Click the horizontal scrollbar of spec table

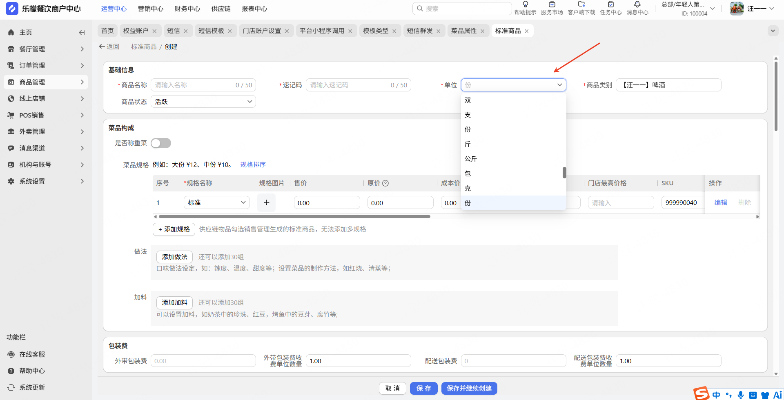point(294,217)
